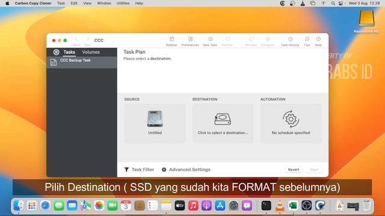385x216 pixels.
Task: Open the Utilities menu
Action: (x=123, y=3)
